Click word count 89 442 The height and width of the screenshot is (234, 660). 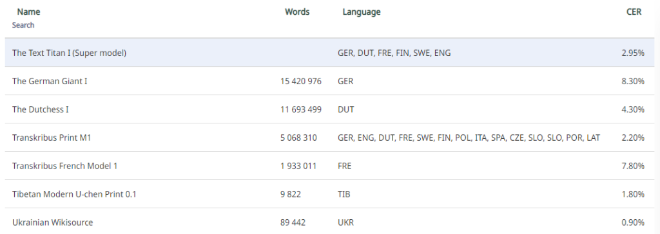coord(293,222)
